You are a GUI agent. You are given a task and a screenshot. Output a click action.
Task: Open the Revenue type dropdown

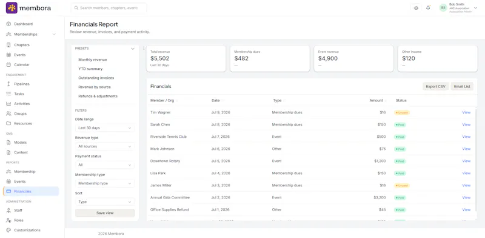click(105, 146)
